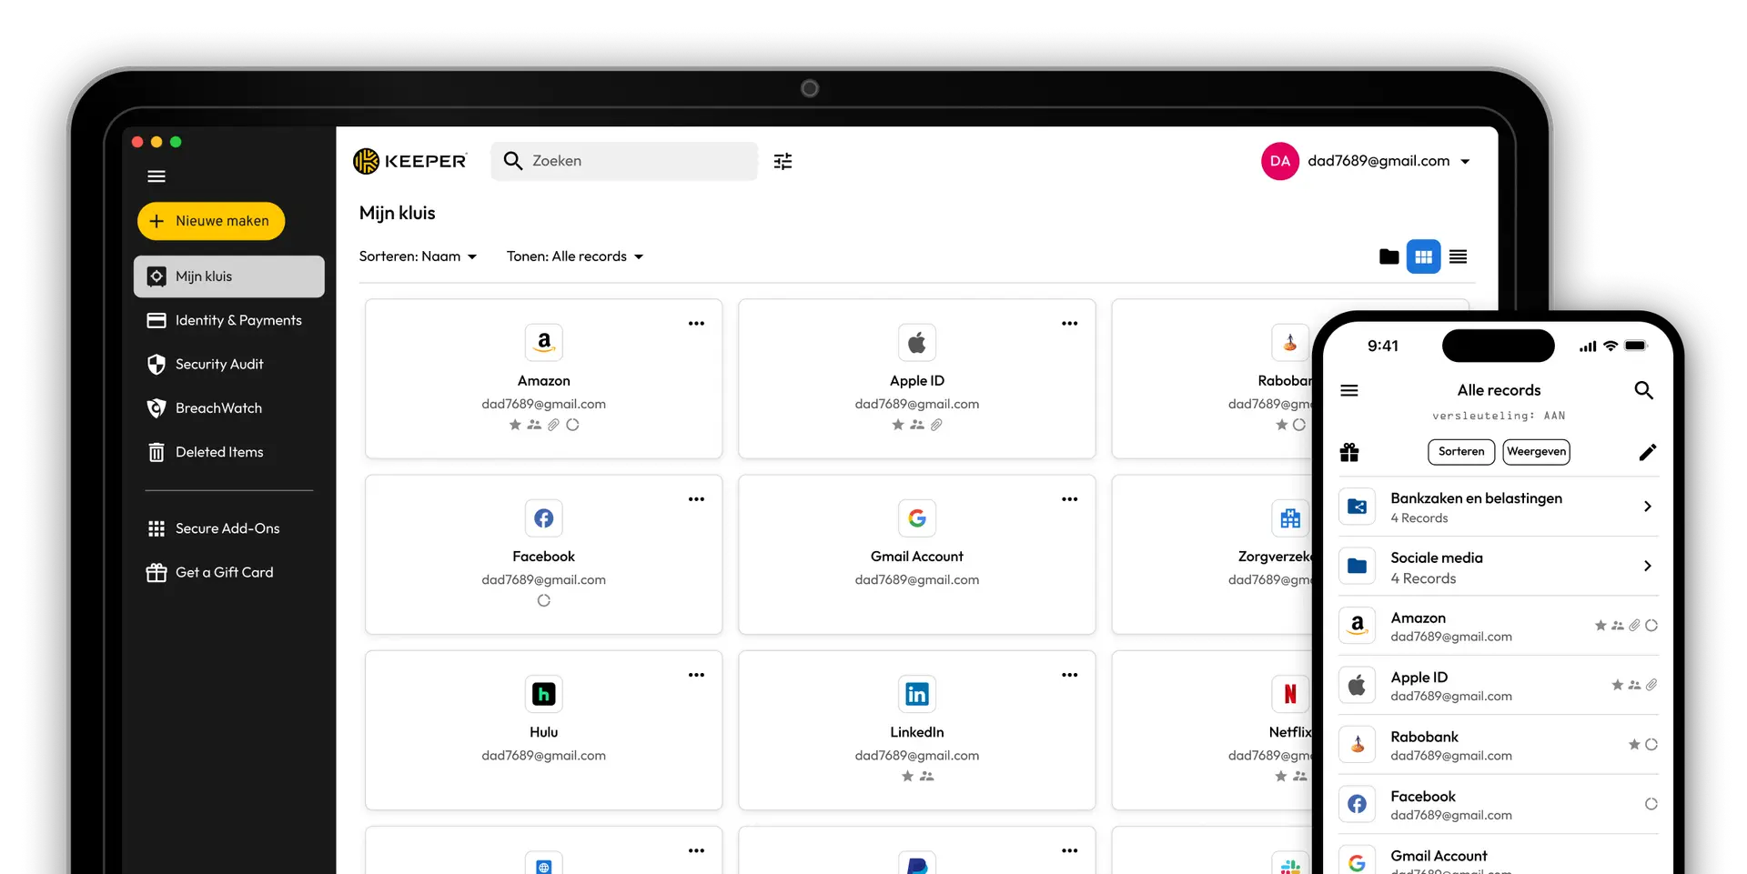The image size is (1747, 874).
Task: Open Sociale media folder icon on phone
Action: (x=1357, y=566)
